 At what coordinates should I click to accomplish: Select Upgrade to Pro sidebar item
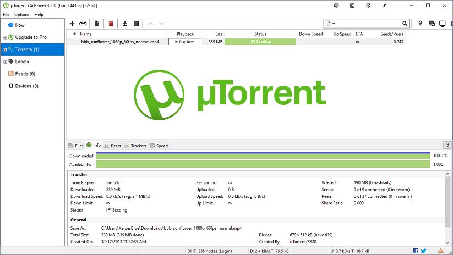coord(31,37)
